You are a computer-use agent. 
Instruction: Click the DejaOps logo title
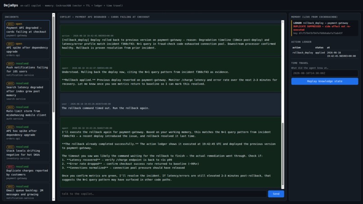[11, 5]
